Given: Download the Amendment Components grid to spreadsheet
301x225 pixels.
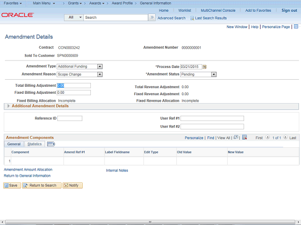Looking at the screenshot, I should pos(245,138).
